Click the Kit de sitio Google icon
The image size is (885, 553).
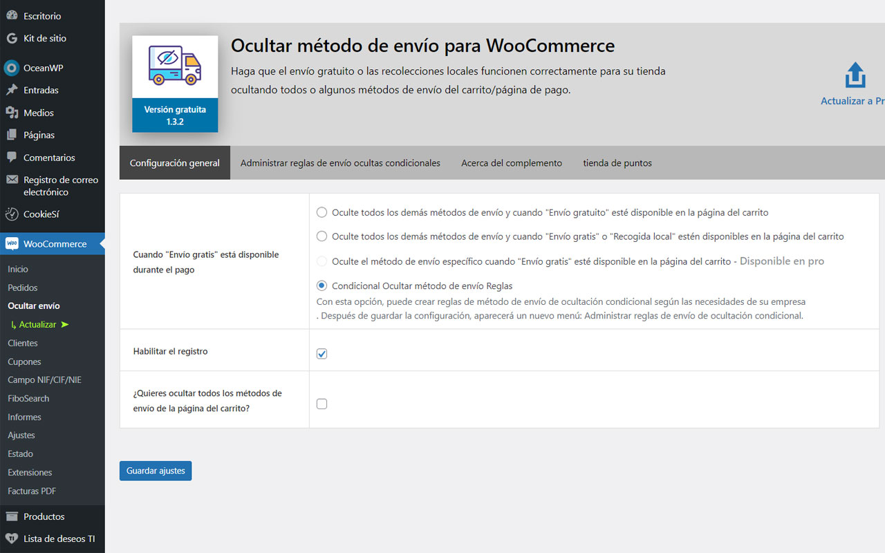(x=12, y=38)
